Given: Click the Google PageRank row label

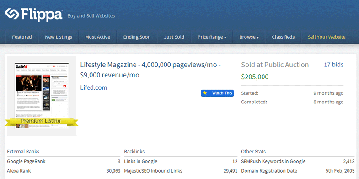Looking at the screenshot, I should point(26,161).
